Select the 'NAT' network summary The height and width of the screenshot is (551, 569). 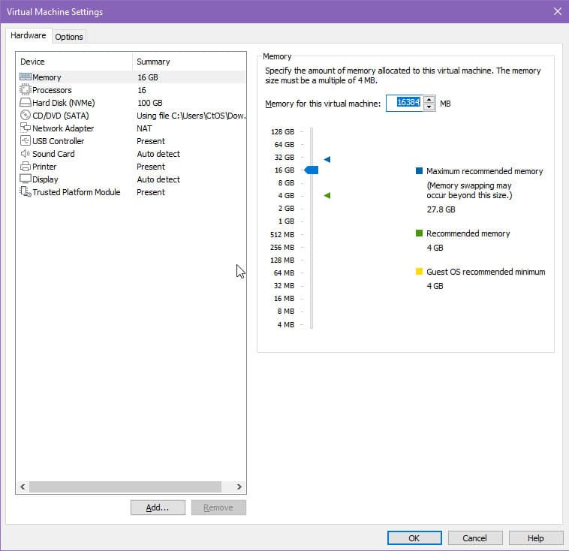point(144,128)
